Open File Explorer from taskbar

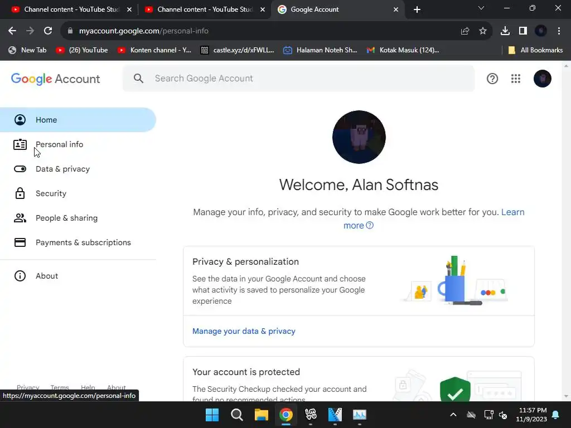point(261,415)
